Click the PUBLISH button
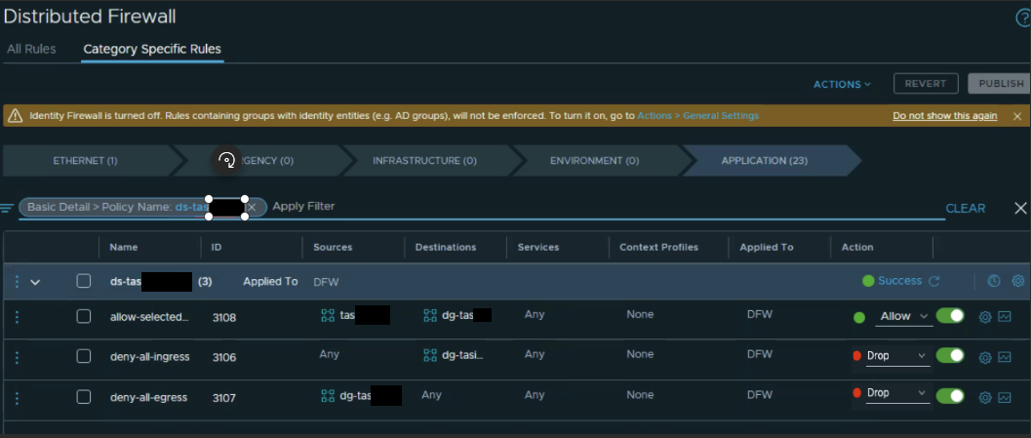Viewport: 1031px width, 438px height. (x=1000, y=84)
